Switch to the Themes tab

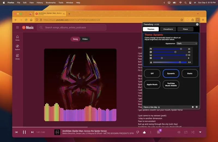click(x=151, y=29)
